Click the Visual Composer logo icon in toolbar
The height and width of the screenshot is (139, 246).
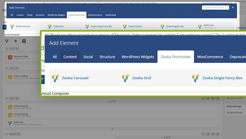click(x=7, y=41)
